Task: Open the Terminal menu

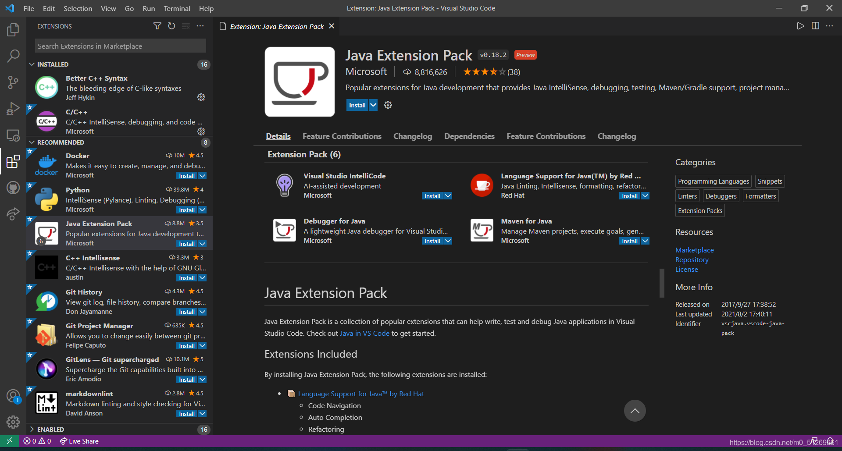Action: (x=177, y=8)
